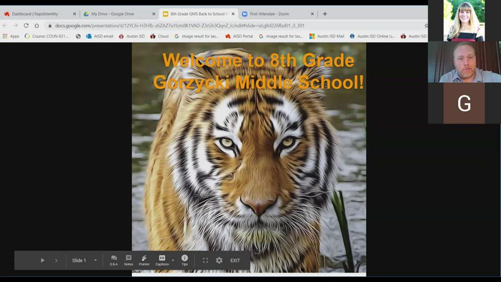The image size is (501, 282).
Task: Open the Apps bookmarks shortcut
Action: [11, 36]
